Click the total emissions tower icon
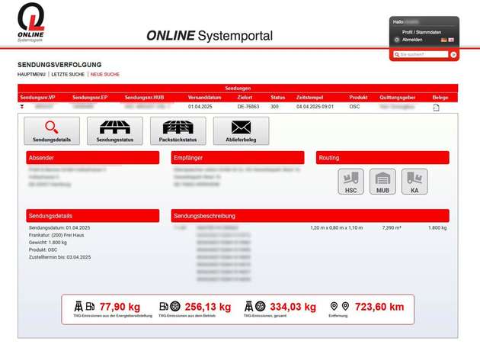This screenshot has width=480, height=351. 248,306
